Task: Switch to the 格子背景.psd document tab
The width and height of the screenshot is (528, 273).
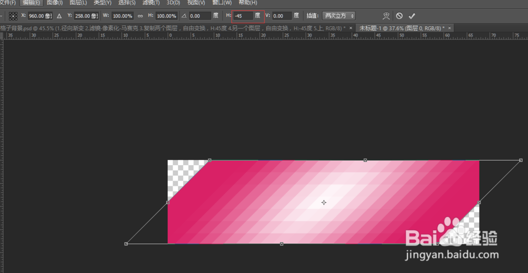Action: point(173,29)
